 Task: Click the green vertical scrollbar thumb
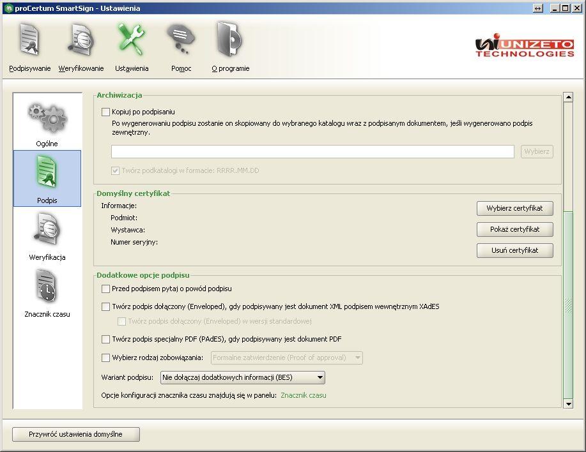click(x=568, y=305)
